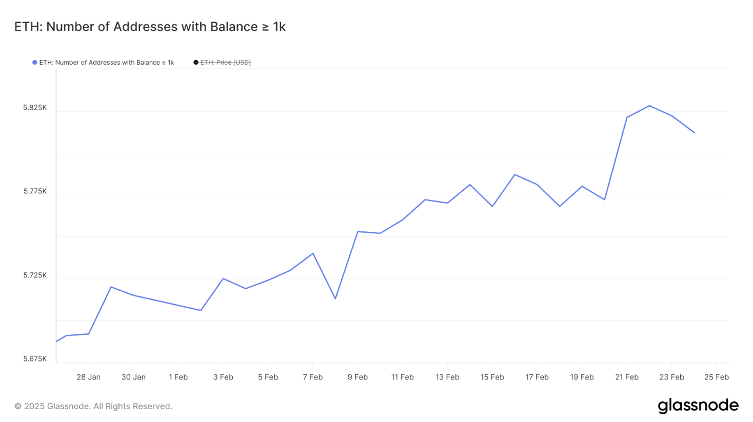Click the glassnode logo
This screenshot has width=753, height=422.
(698, 406)
